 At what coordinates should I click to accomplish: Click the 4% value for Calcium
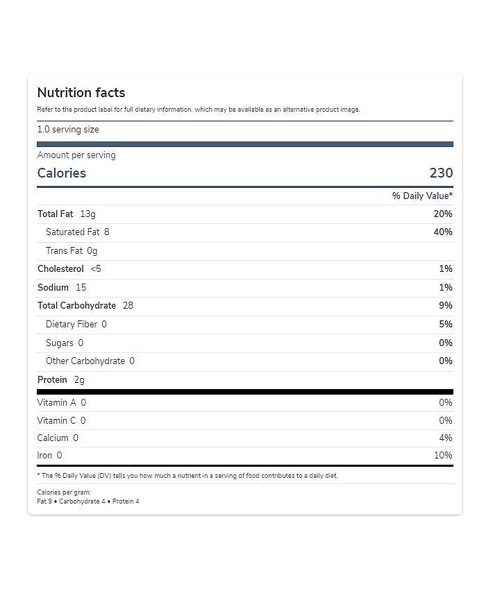[x=446, y=438]
